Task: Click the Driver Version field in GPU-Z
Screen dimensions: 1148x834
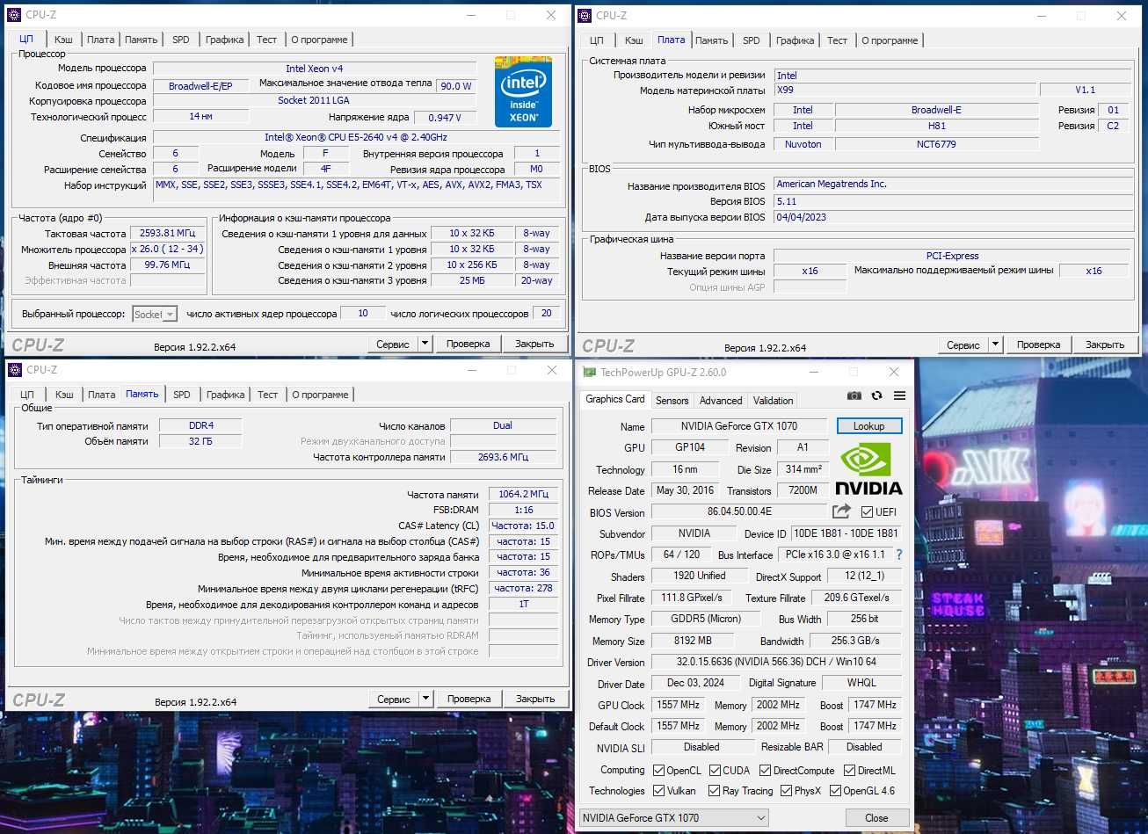Action: (776, 662)
